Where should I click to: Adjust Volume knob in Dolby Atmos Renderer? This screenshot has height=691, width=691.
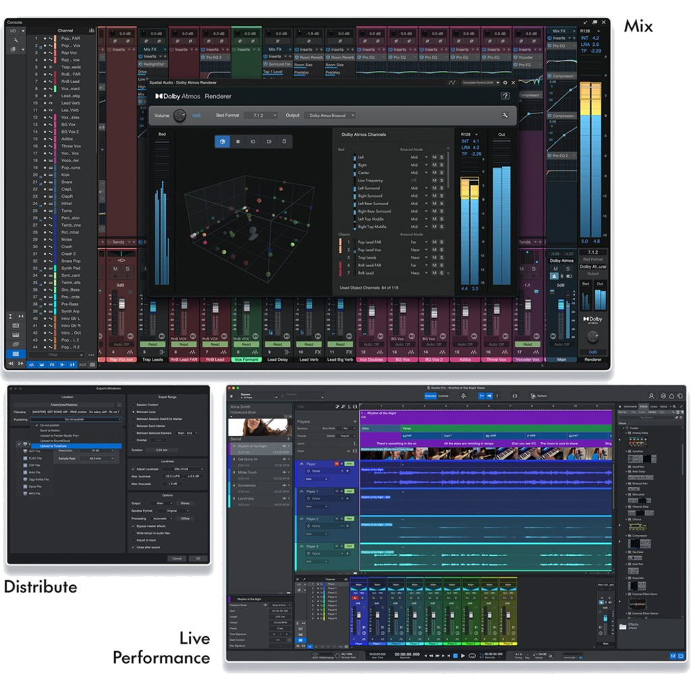click(179, 116)
